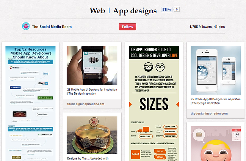
Task: Follow The Social Media Room board
Action: (127, 27)
